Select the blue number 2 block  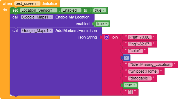[126, 58]
